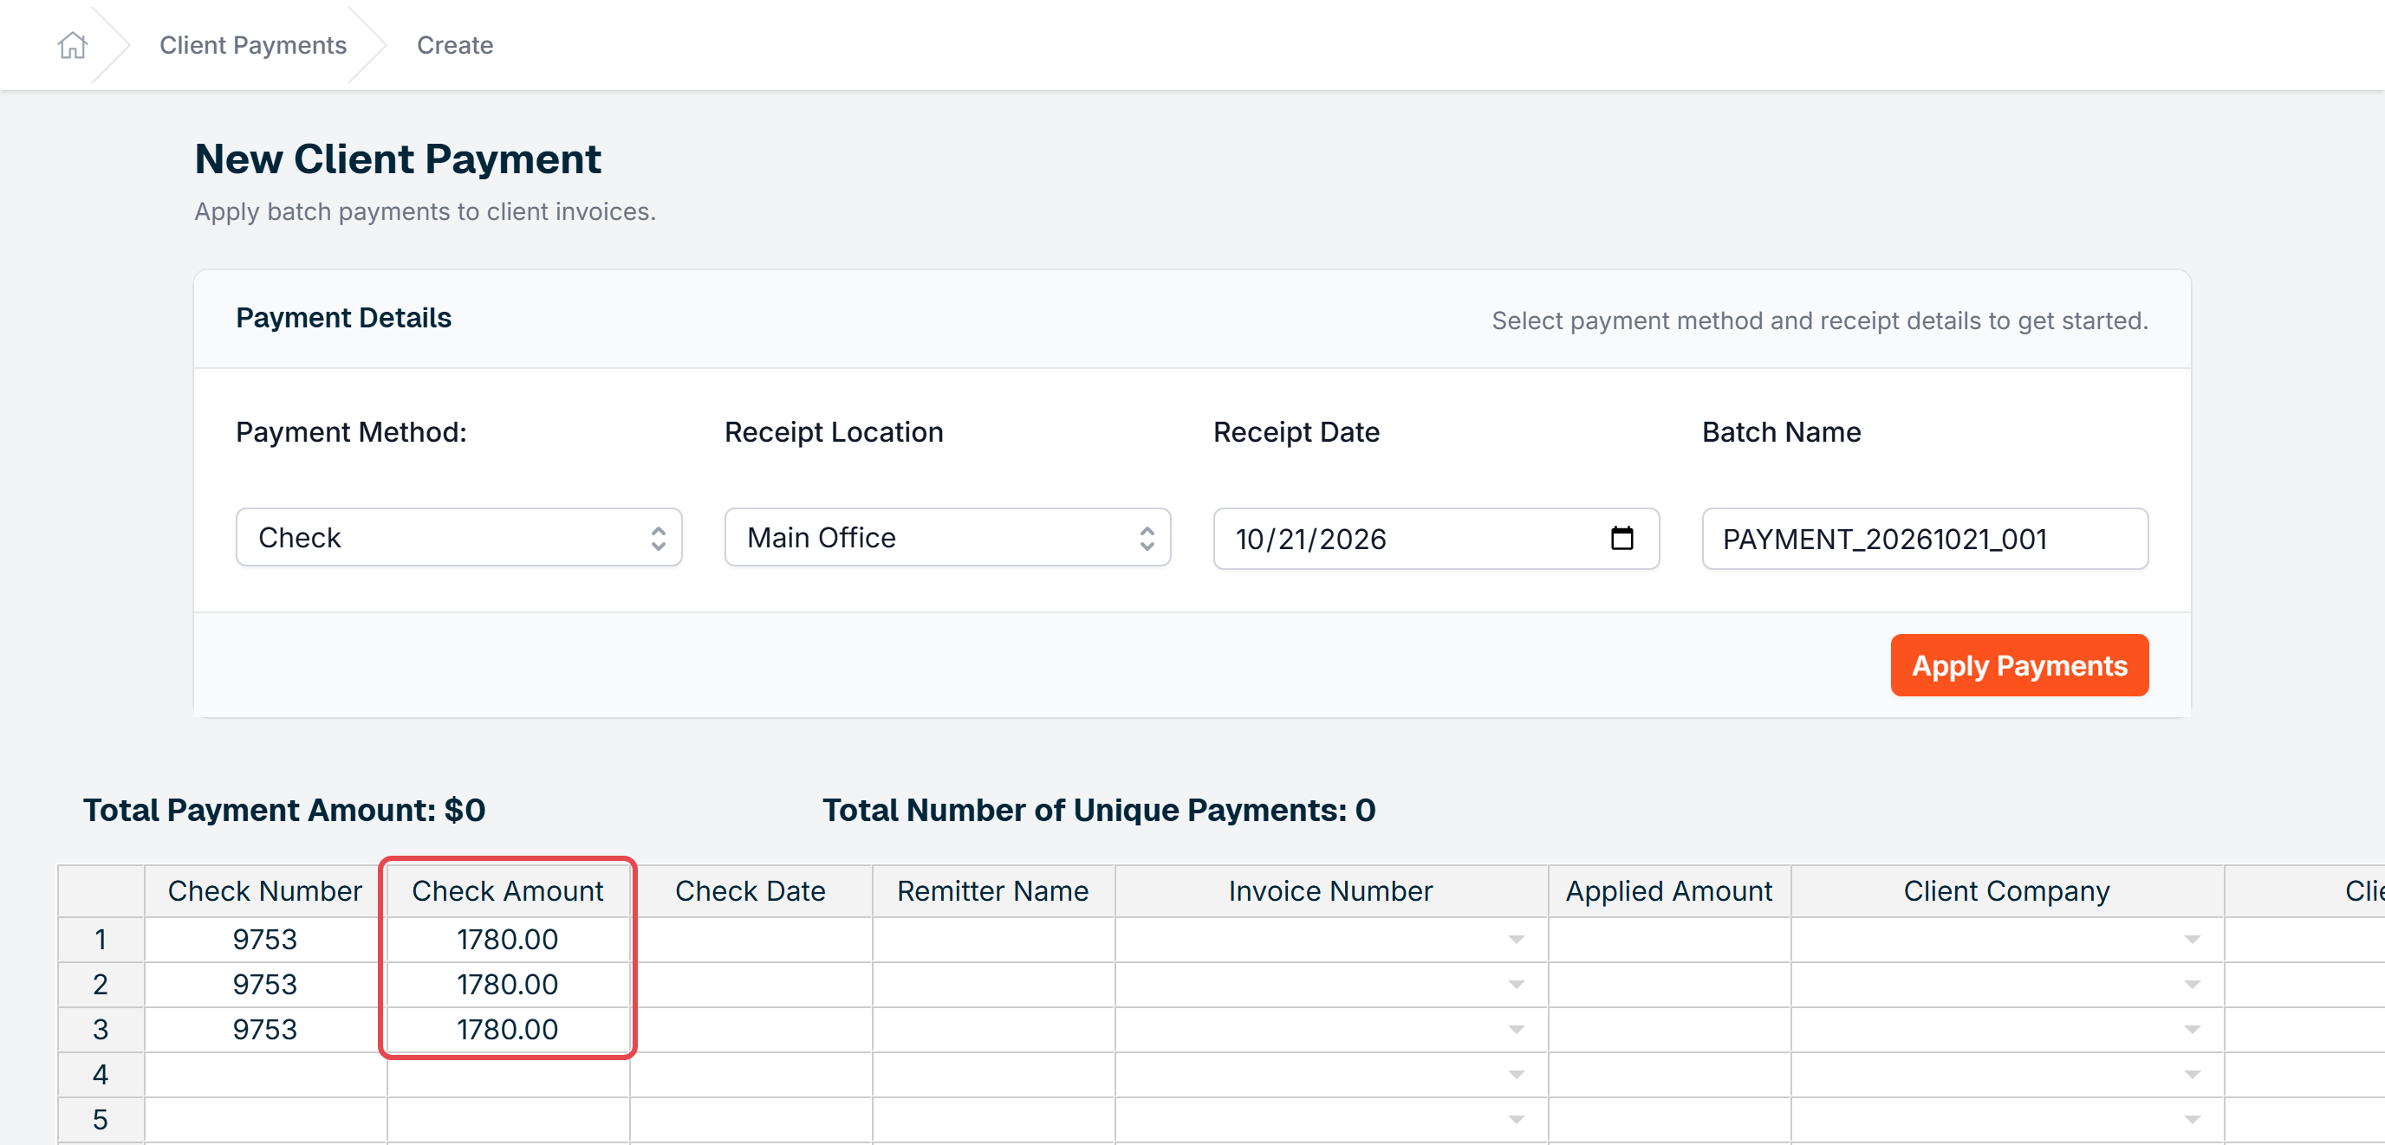Click the empty Remitter Name cell in row 1
The image size is (2385, 1145).
click(x=992, y=940)
